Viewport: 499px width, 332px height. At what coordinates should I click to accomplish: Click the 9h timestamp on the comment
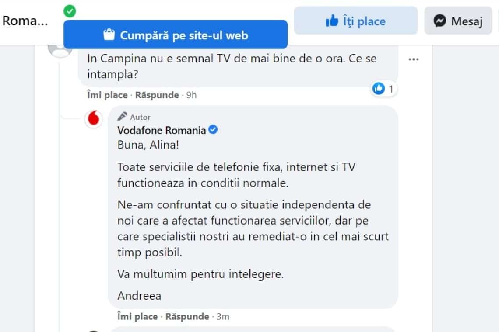tap(191, 95)
